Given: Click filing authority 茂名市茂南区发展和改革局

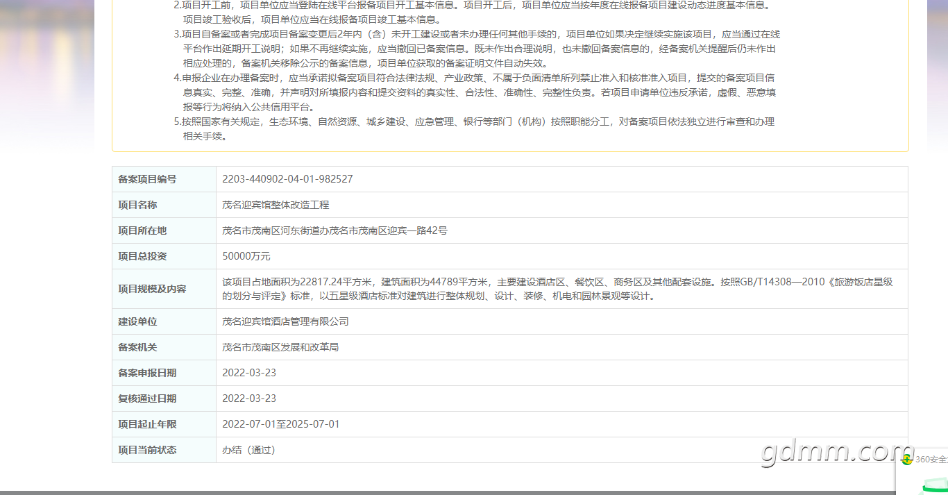Looking at the screenshot, I should (x=280, y=347).
